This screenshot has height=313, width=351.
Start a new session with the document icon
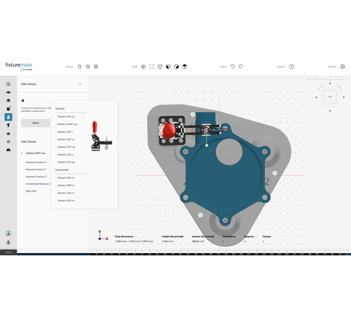tap(79, 67)
